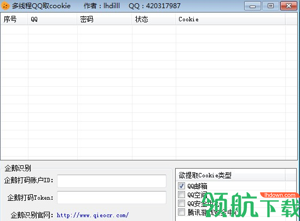The height and width of the screenshot is (221, 300).
Task: Enable the 腾讯游戏安全中心 checkbox
Action: coord(181,212)
